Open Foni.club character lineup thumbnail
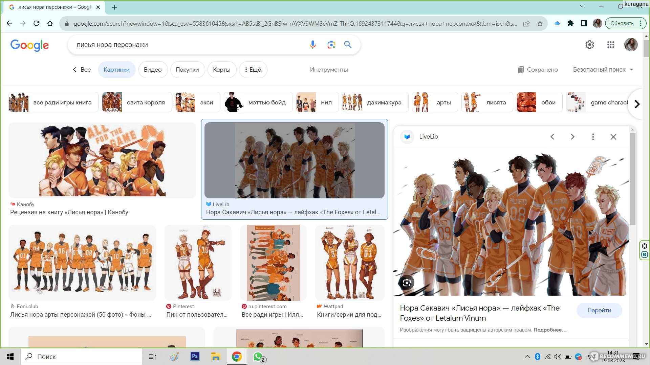This screenshot has height=365, width=650. (x=82, y=263)
